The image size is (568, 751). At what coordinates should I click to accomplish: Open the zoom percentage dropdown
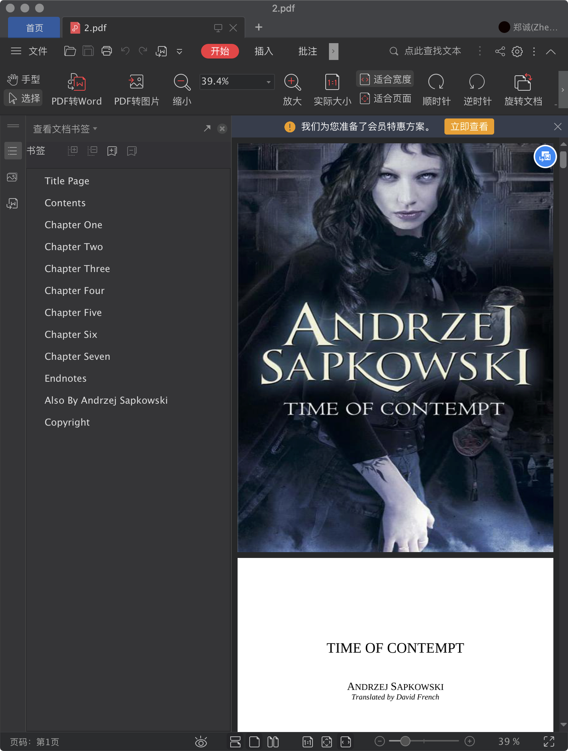(x=268, y=82)
